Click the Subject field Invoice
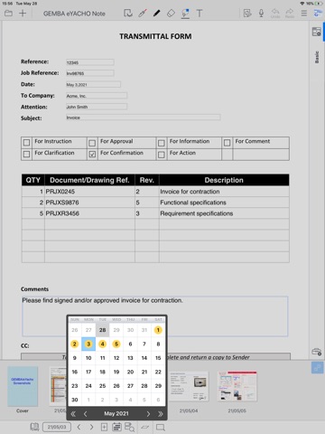This screenshot has height=434, width=325. [x=144, y=118]
